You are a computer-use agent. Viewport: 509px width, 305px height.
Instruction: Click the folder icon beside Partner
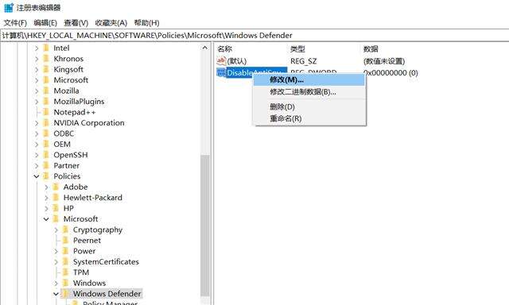point(46,166)
